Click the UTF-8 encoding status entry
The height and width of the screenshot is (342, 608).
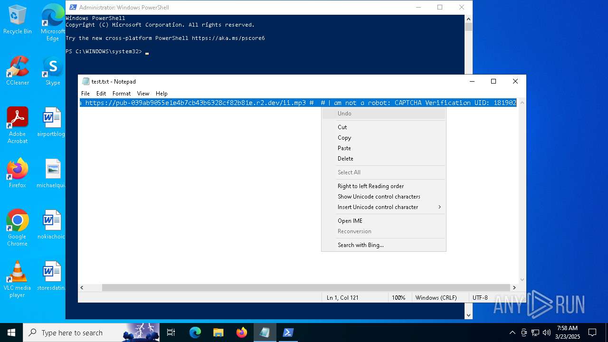click(x=480, y=298)
